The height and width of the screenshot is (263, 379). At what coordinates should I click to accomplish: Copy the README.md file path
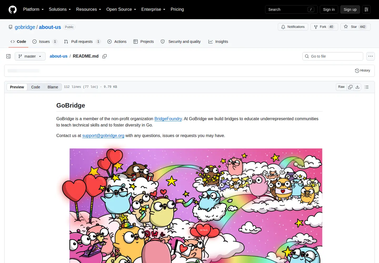click(104, 56)
